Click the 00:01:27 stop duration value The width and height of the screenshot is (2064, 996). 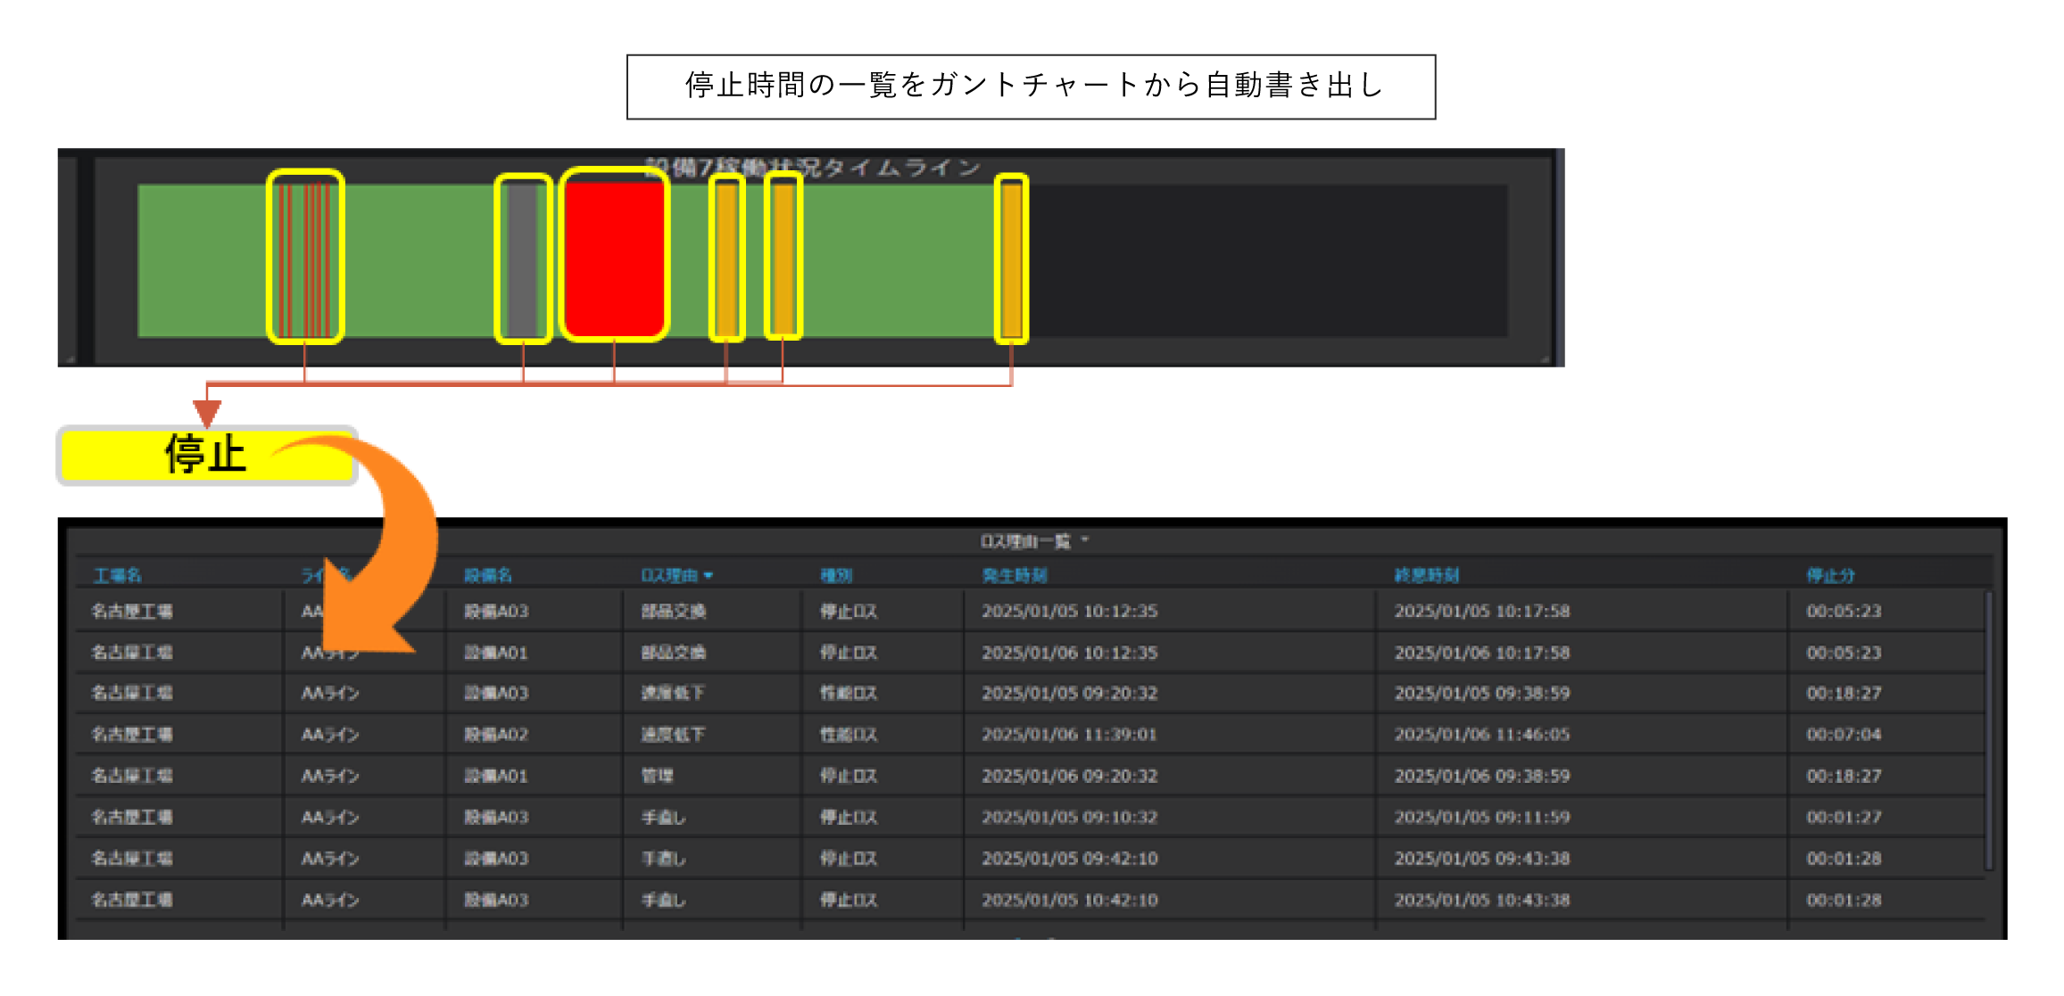(x=1844, y=817)
